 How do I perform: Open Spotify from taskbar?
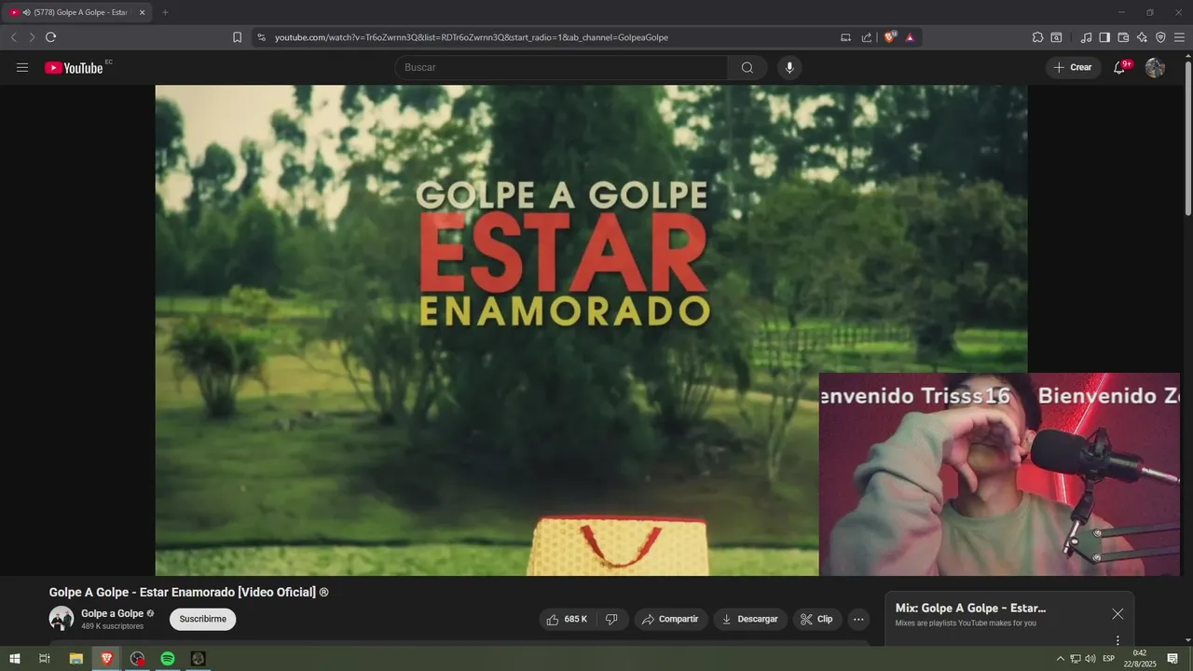pyautogui.click(x=168, y=659)
